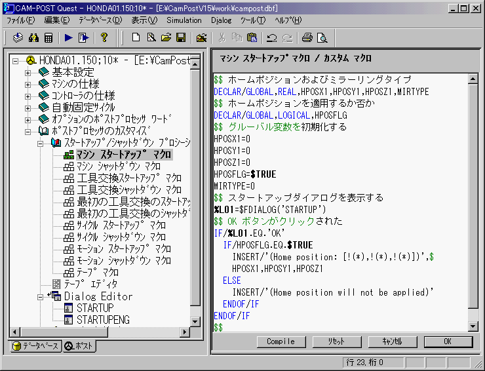Open the 編集(E) menu
This screenshot has height=371, width=485.
[57, 20]
